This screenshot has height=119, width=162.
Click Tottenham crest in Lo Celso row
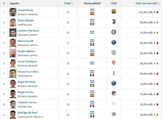(x=114, y=73)
